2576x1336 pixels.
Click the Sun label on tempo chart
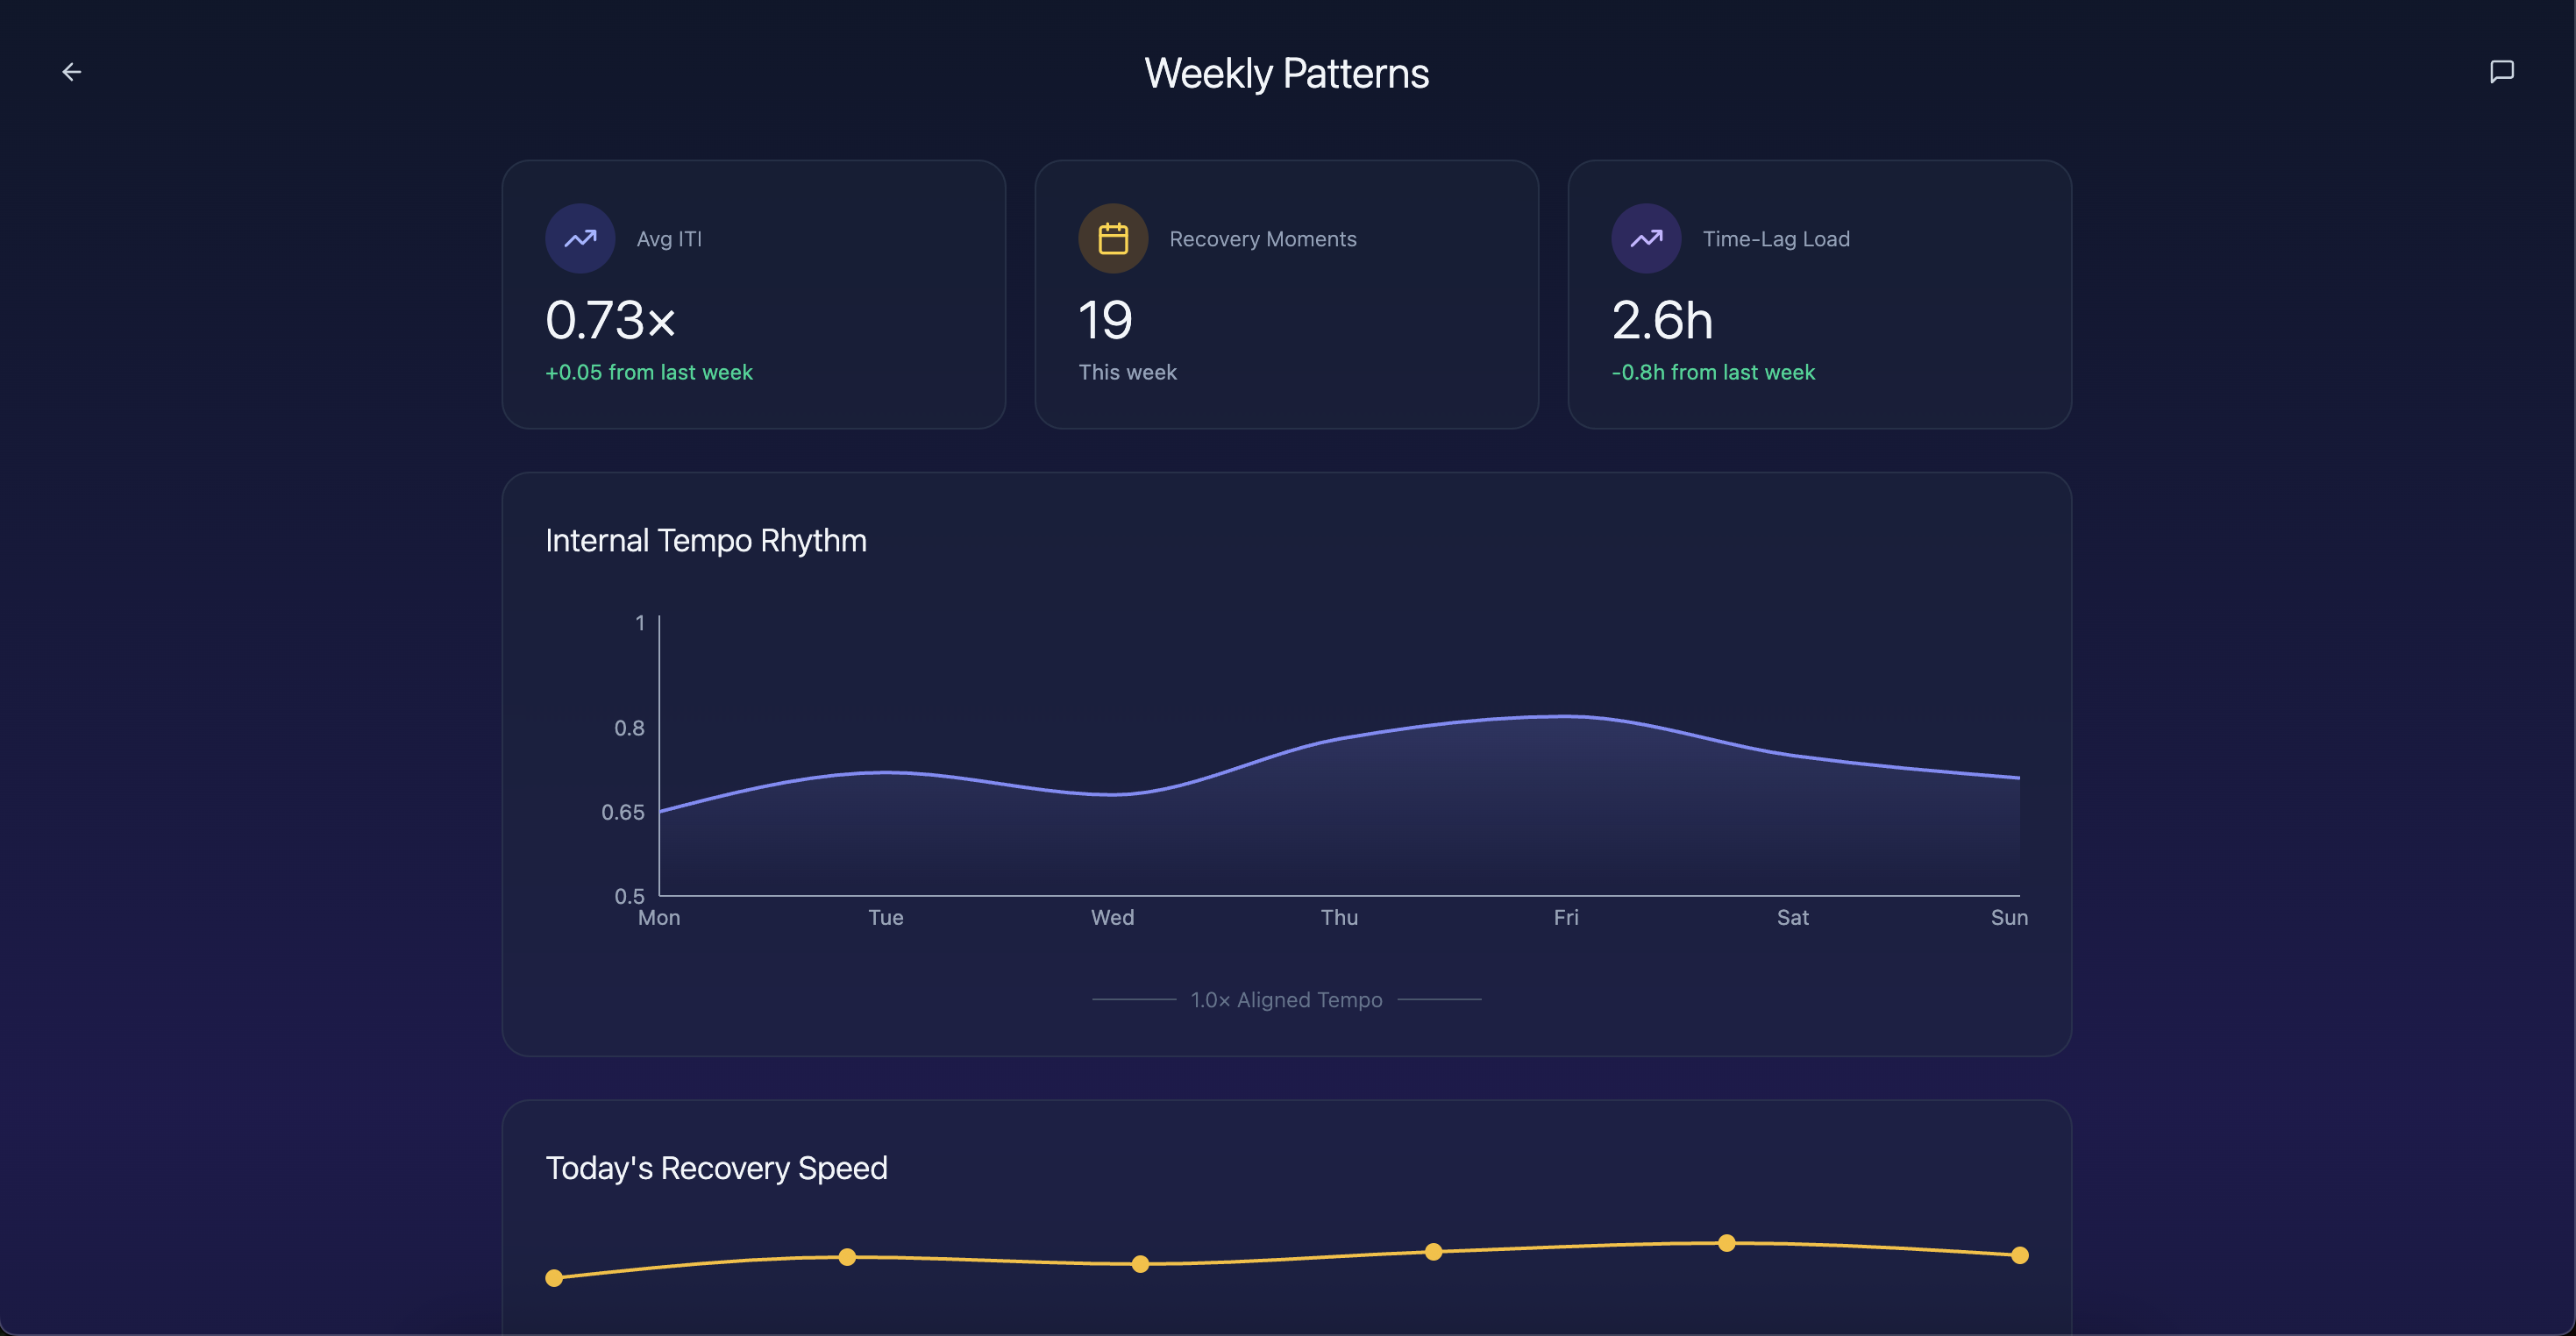pyautogui.click(x=2008, y=918)
